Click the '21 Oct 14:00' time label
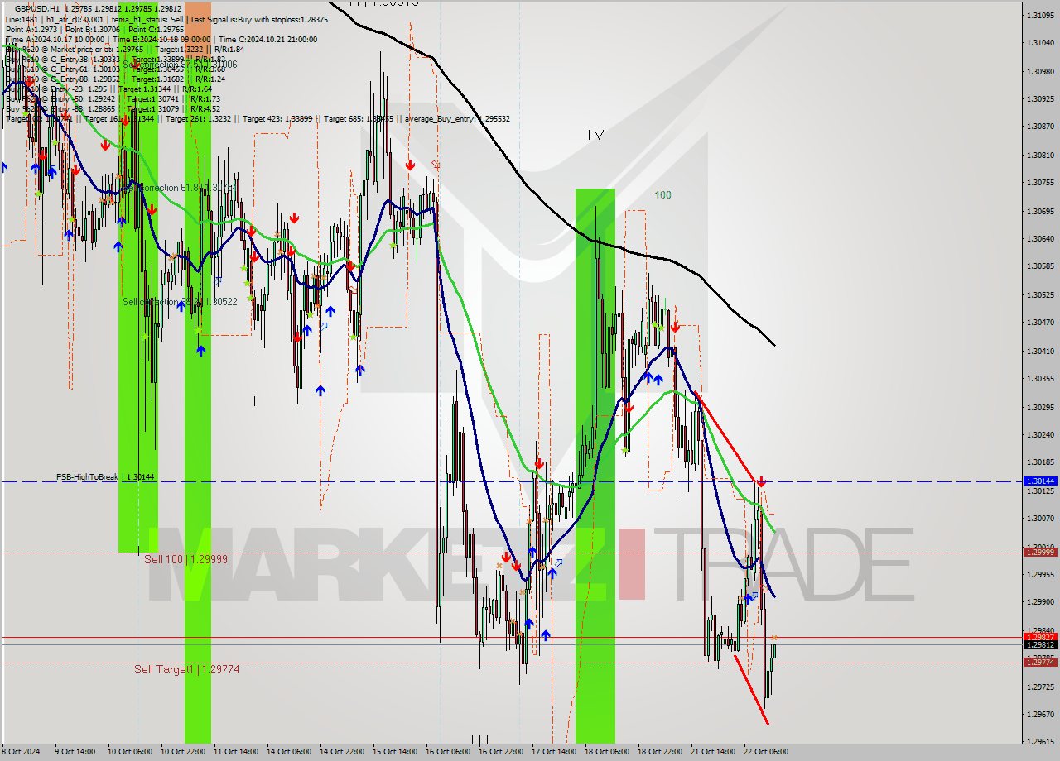Image resolution: width=1060 pixels, height=761 pixels. tap(713, 752)
